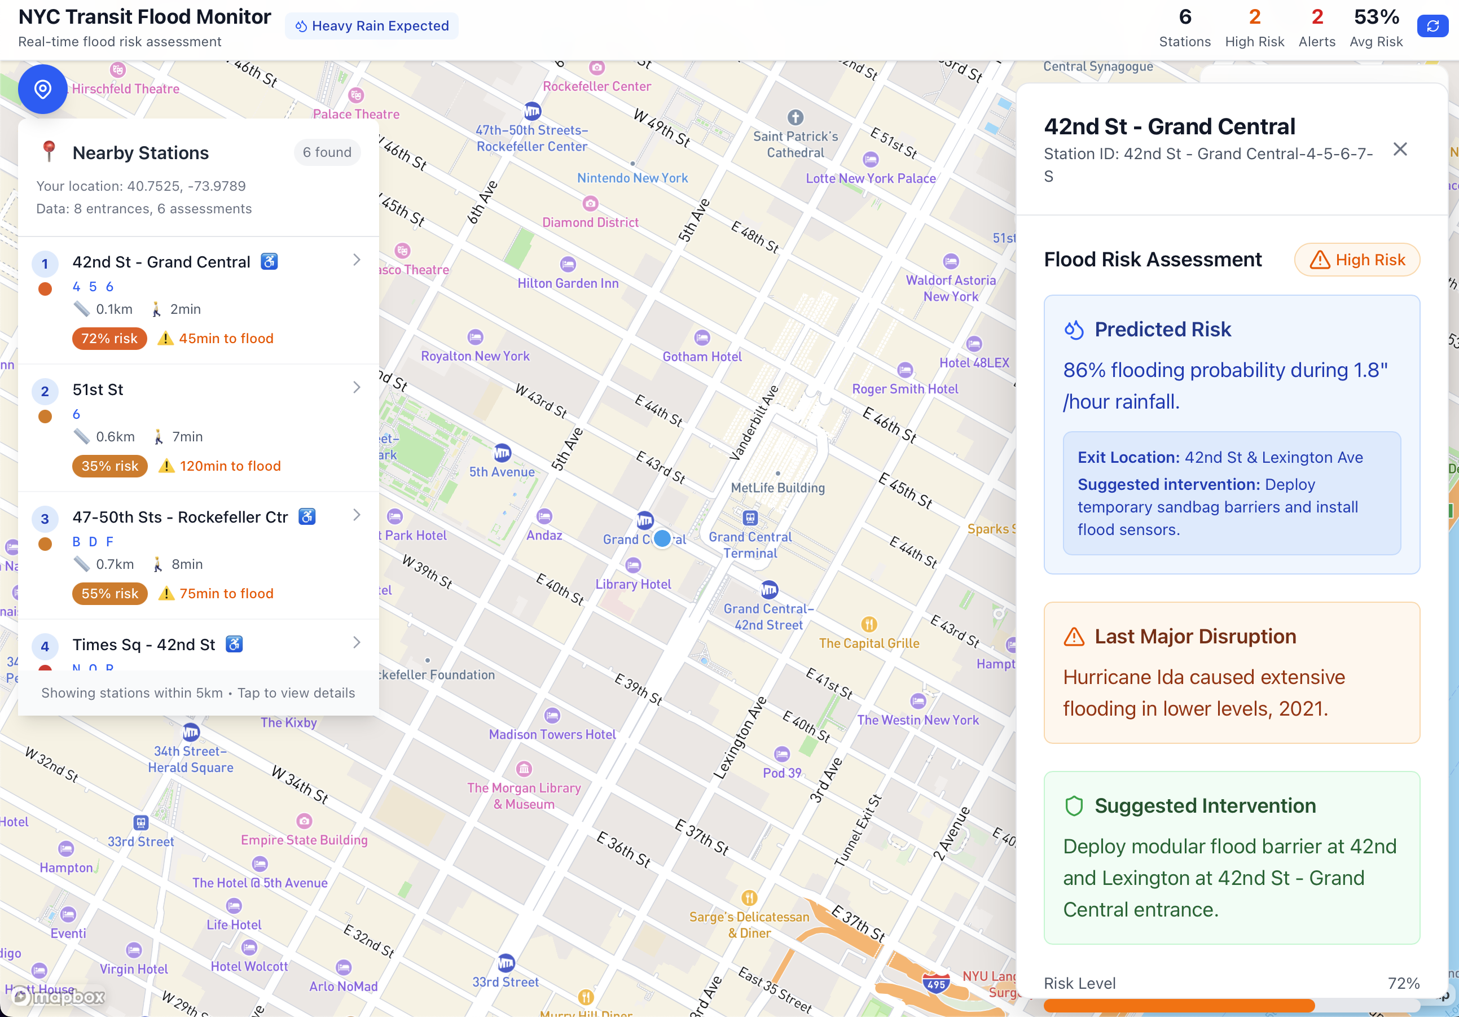The width and height of the screenshot is (1459, 1017).
Task: Expand the 51st St station chevron
Action: (357, 388)
